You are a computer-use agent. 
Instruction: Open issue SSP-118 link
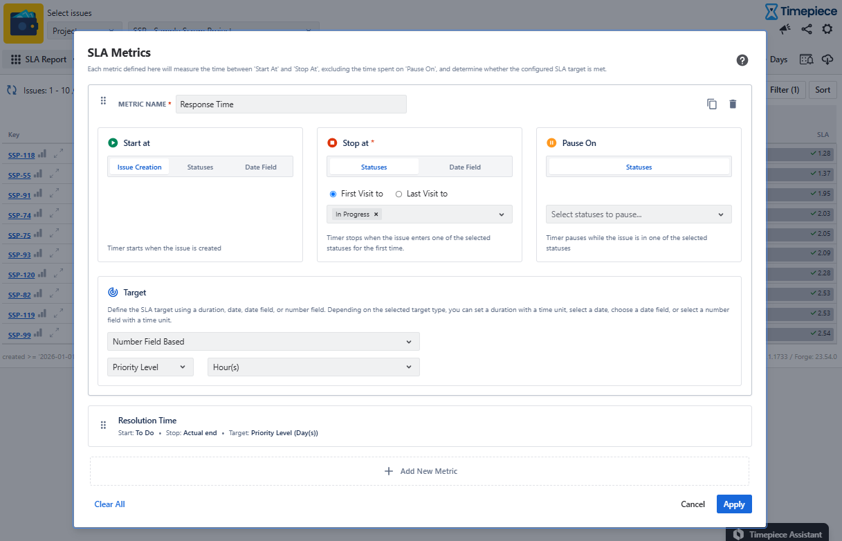[x=21, y=155]
